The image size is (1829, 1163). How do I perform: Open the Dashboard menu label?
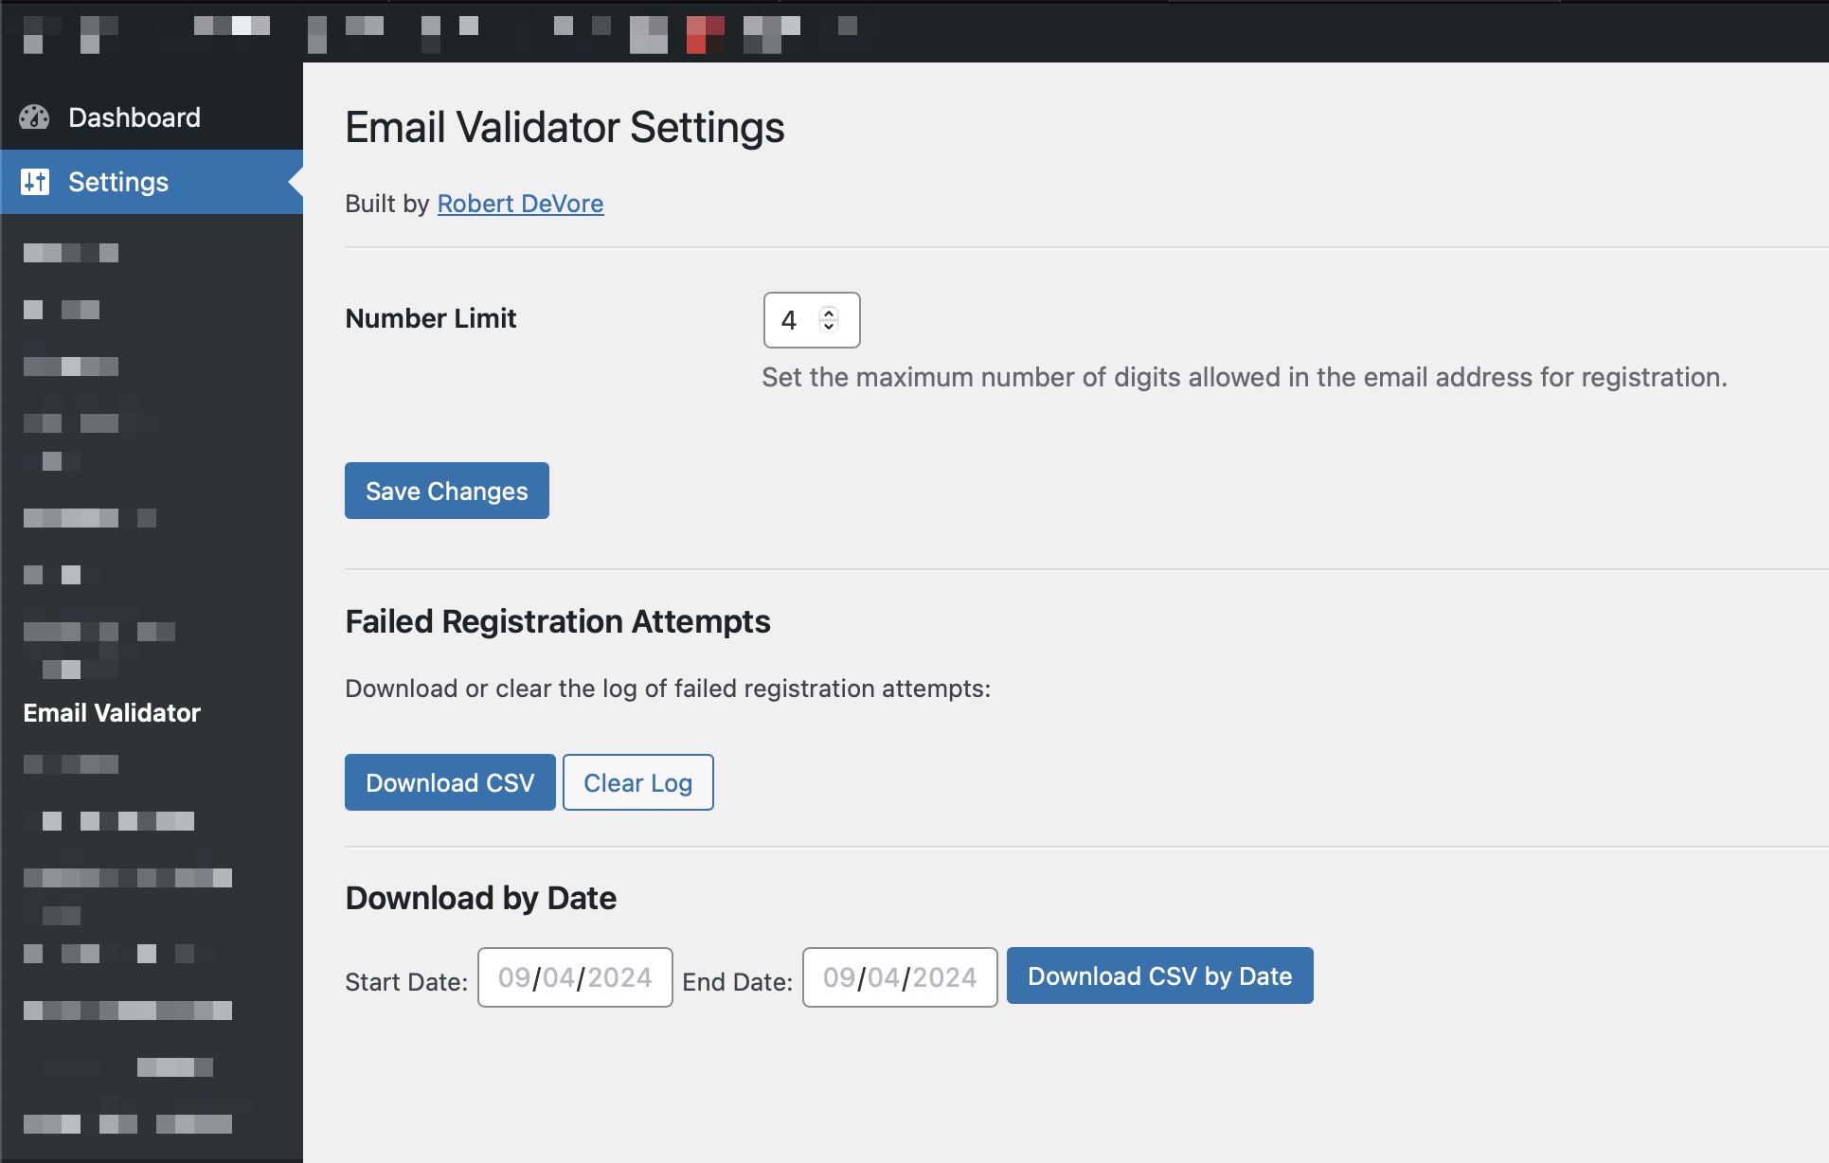134,117
